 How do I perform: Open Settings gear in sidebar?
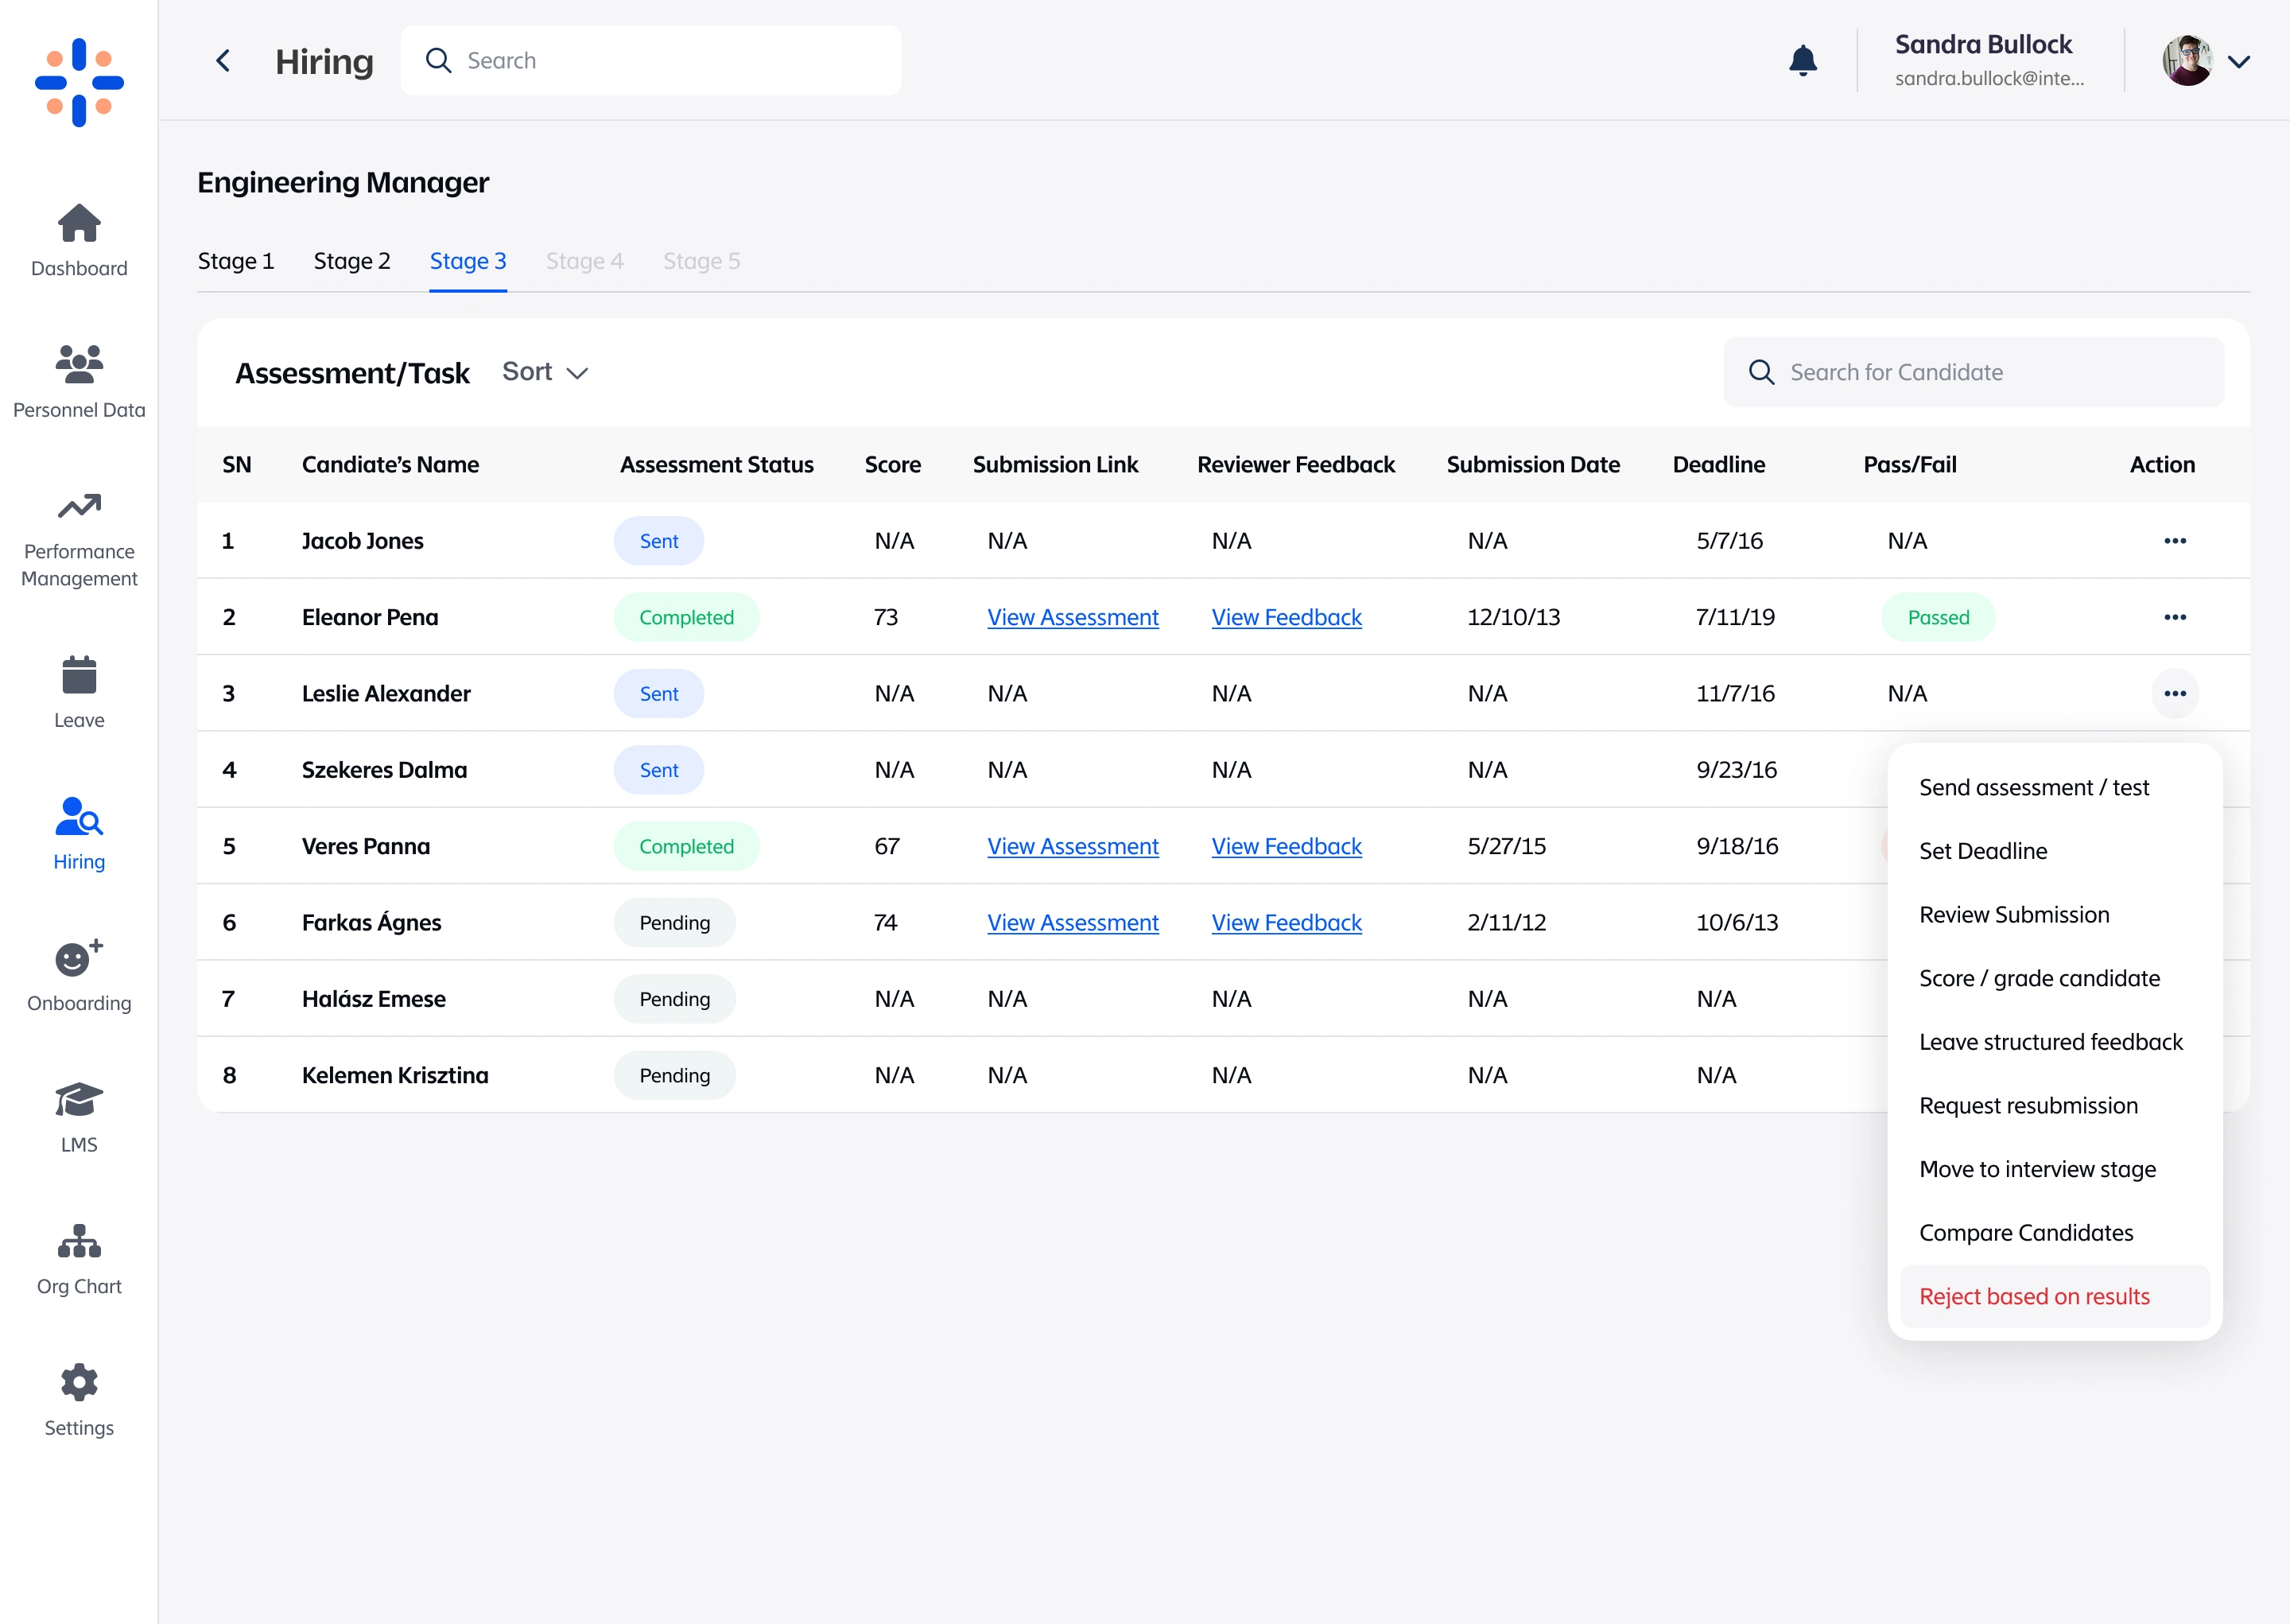tap(79, 1383)
